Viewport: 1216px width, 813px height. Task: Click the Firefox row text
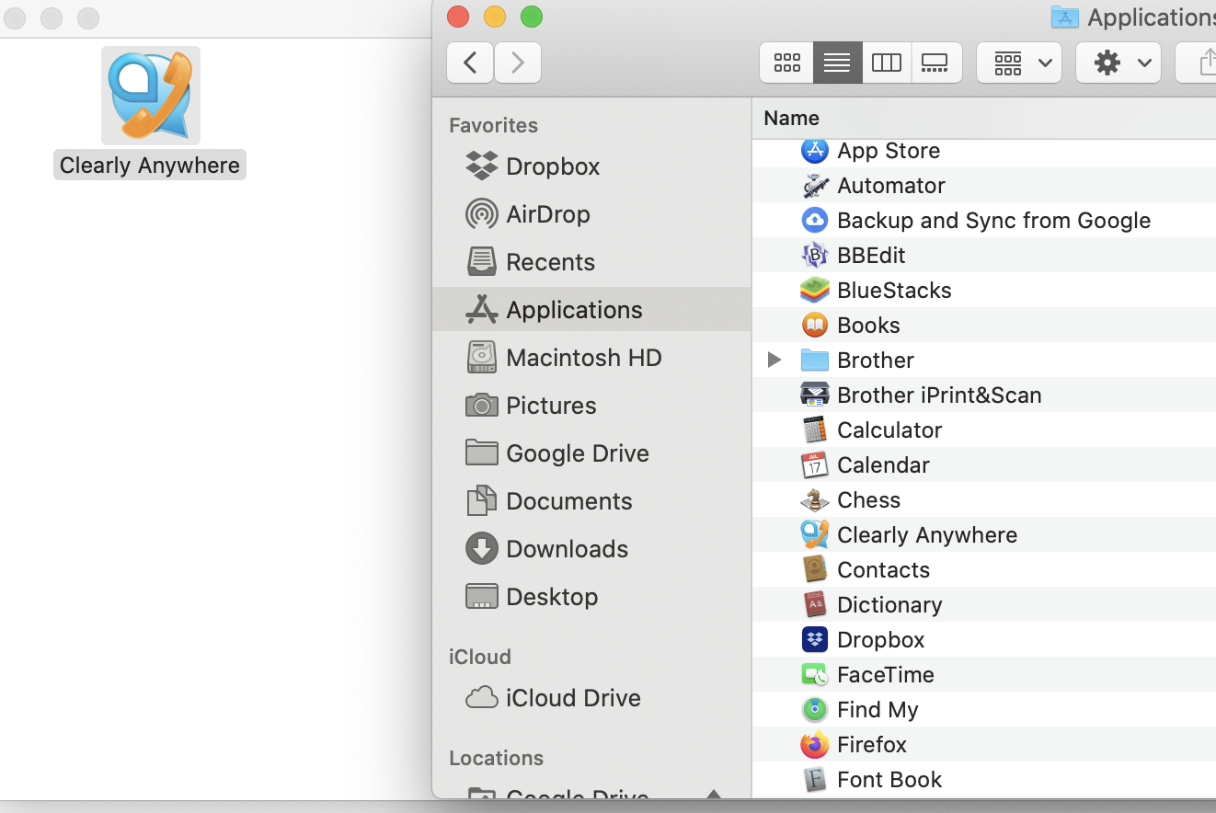pos(872,745)
